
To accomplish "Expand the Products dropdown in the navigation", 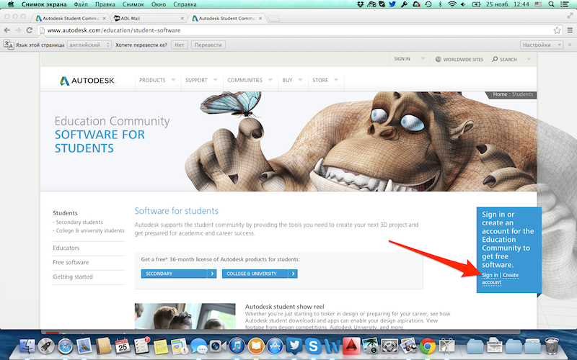I will 157,81.
